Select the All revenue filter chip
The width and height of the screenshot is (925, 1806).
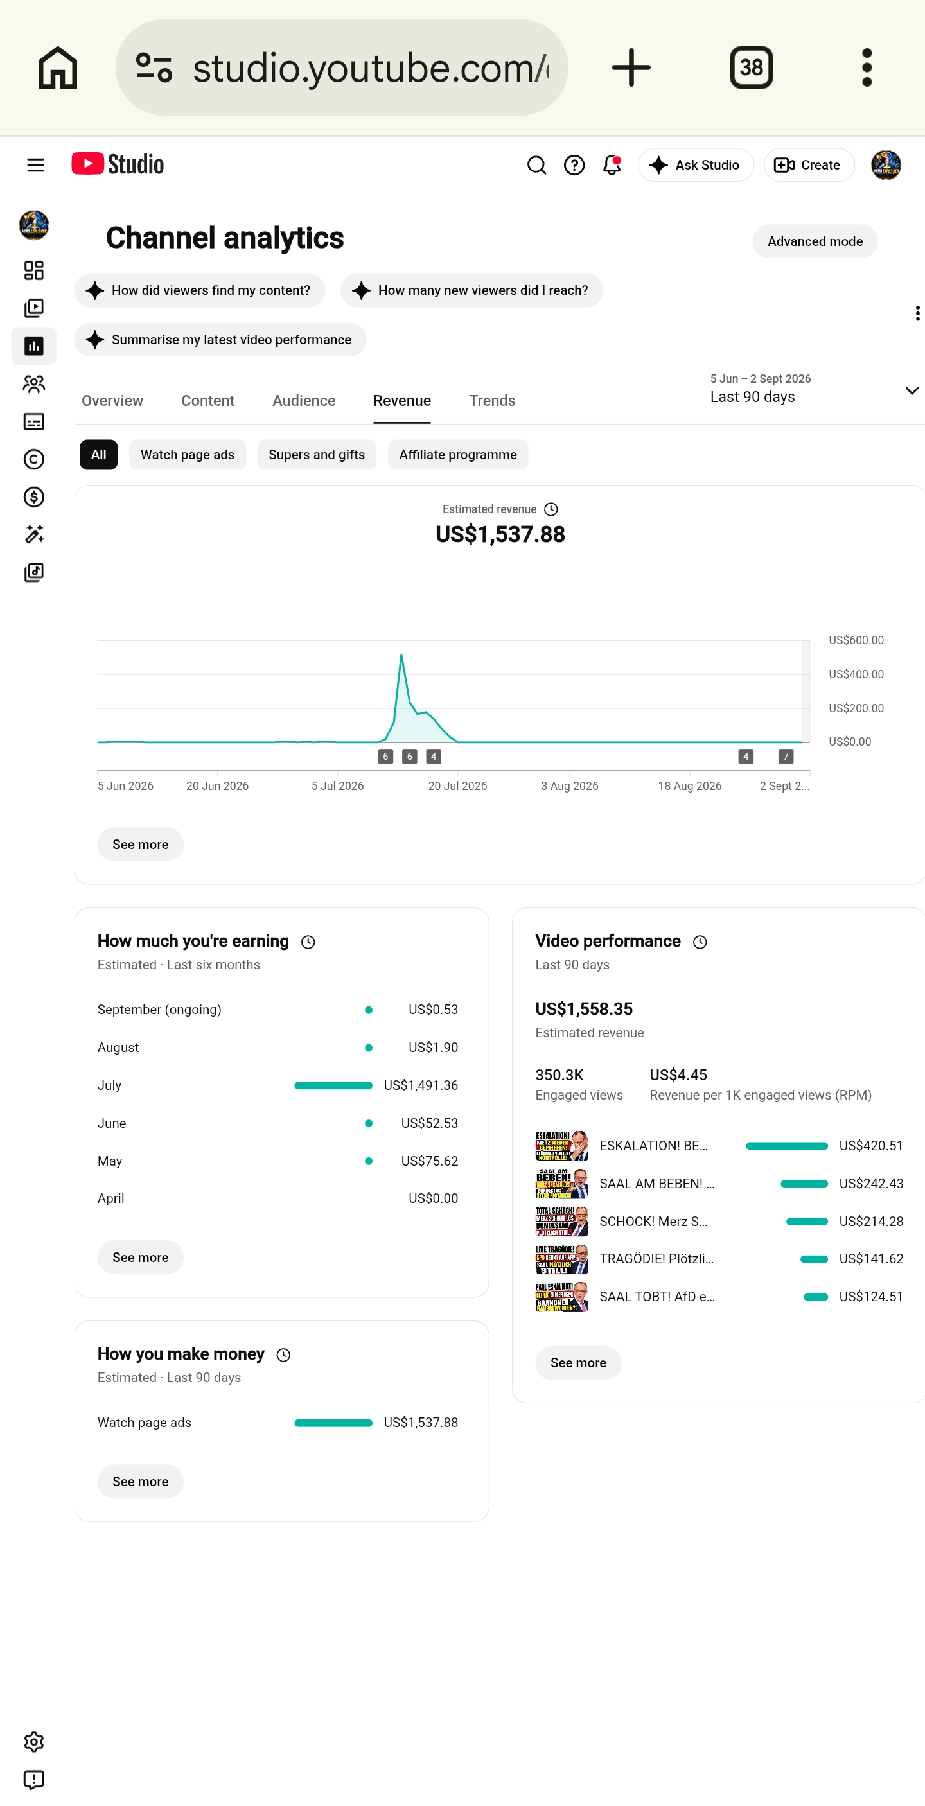[99, 454]
